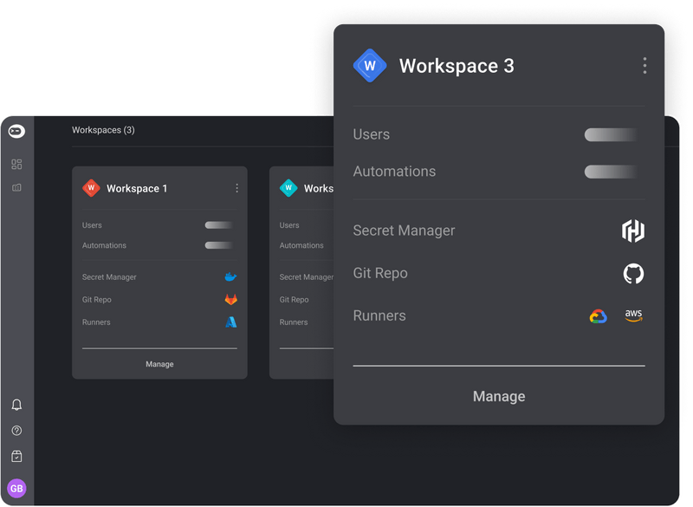Open the documentation book icon in the sidebar
Image resolution: width=693 pixels, height=507 pixels.
(16, 187)
